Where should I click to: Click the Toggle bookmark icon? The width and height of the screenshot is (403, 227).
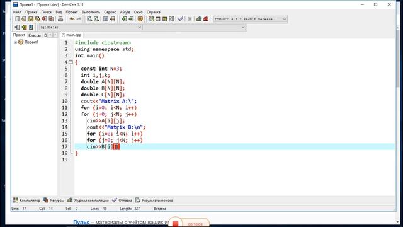[x=24, y=27]
